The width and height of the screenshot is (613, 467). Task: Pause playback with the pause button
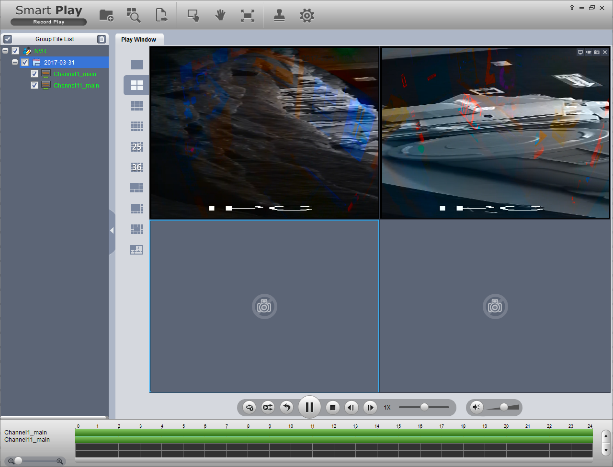pos(309,407)
